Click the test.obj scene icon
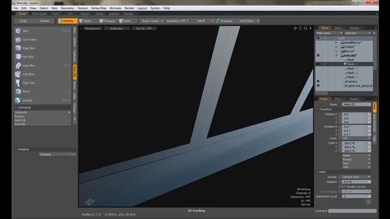This screenshot has height=219, width=390. click(342, 55)
